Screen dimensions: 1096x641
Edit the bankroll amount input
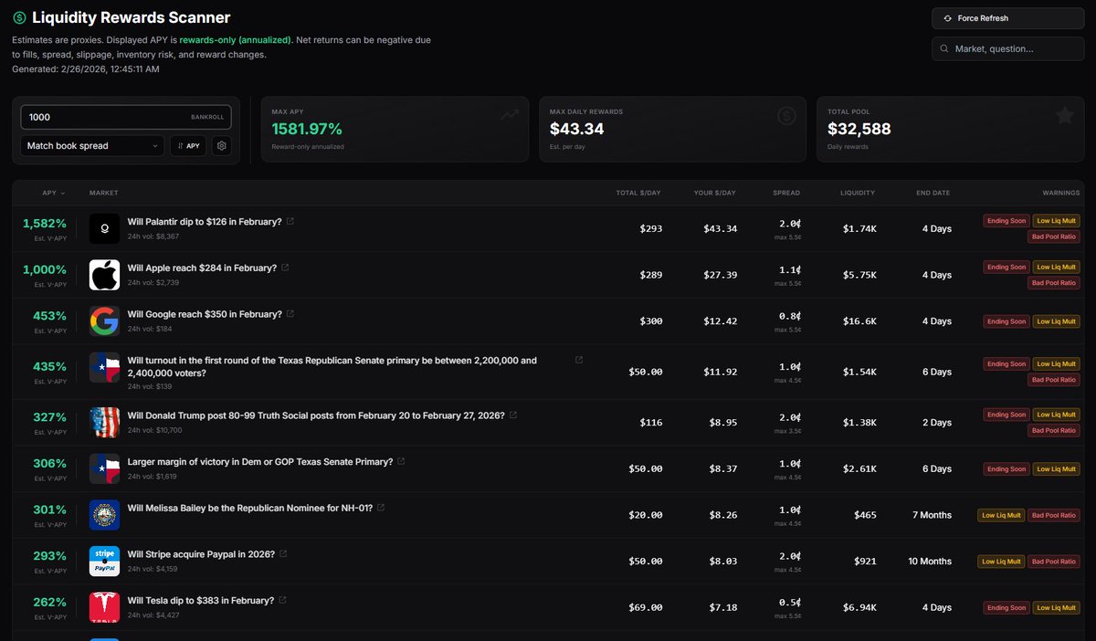(x=126, y=117)
